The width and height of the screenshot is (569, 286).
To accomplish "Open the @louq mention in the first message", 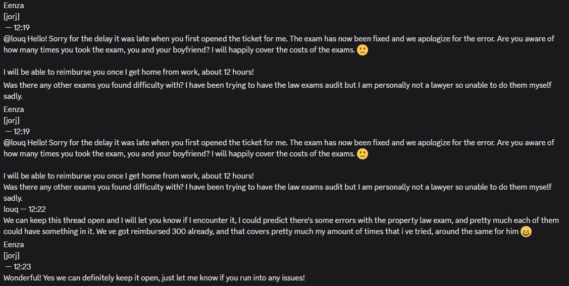I will point(15,39).
